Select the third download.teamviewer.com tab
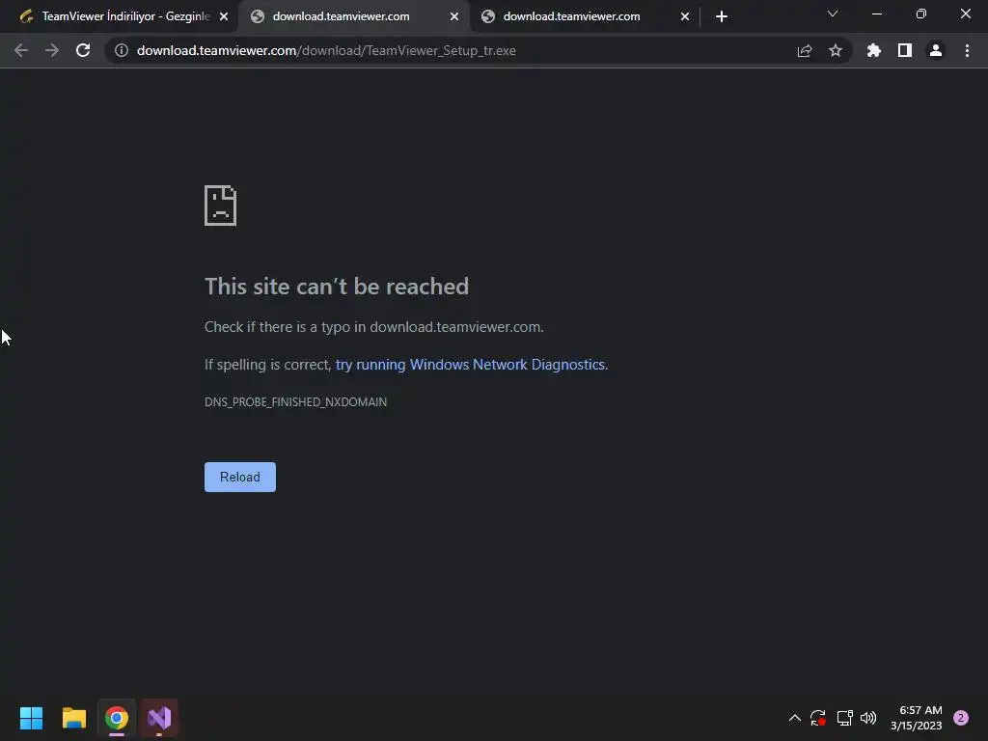This screenshot has width=988, height=741. [x=585, y=16]
